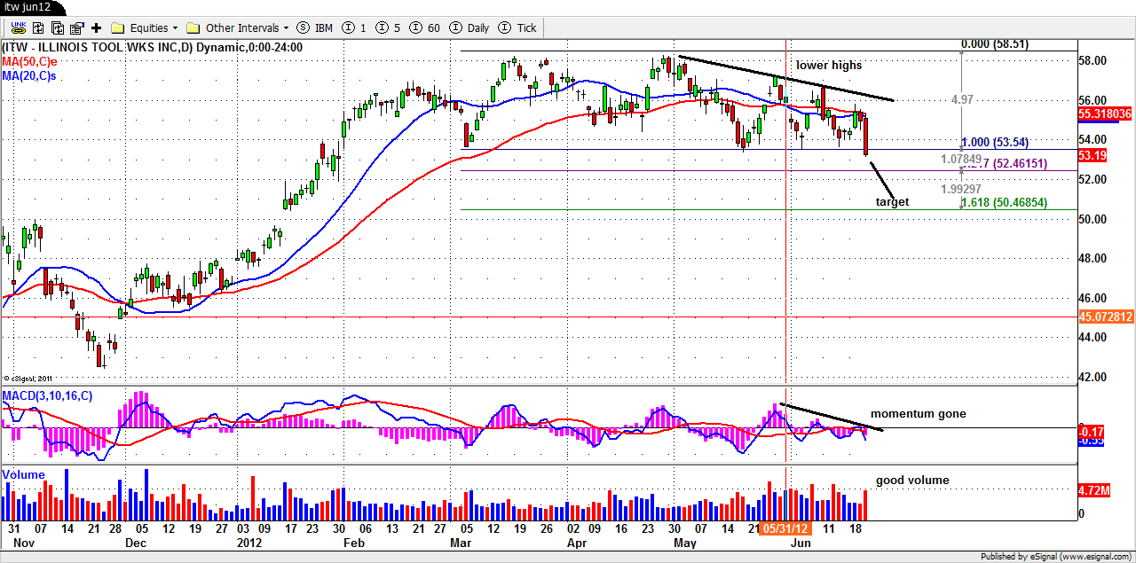Click the 1.07849 measurement label
This screenshot has height=563, width=1136.
961,160
